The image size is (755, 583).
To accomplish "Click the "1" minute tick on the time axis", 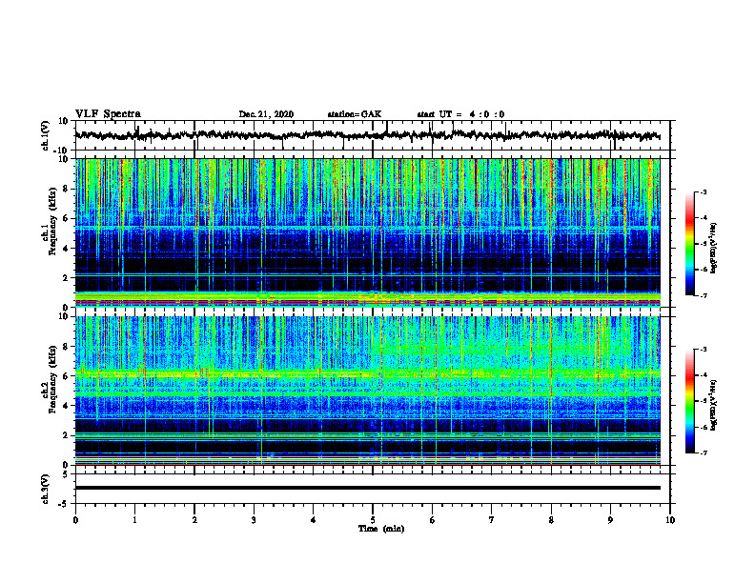I will click(x=134, y=520).
